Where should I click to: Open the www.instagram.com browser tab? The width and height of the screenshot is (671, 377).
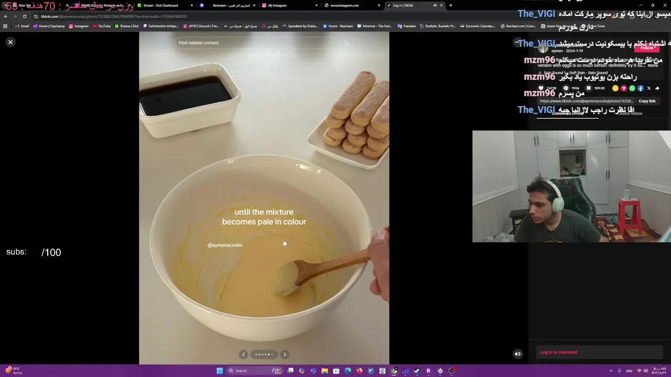(x=344, y=5)
